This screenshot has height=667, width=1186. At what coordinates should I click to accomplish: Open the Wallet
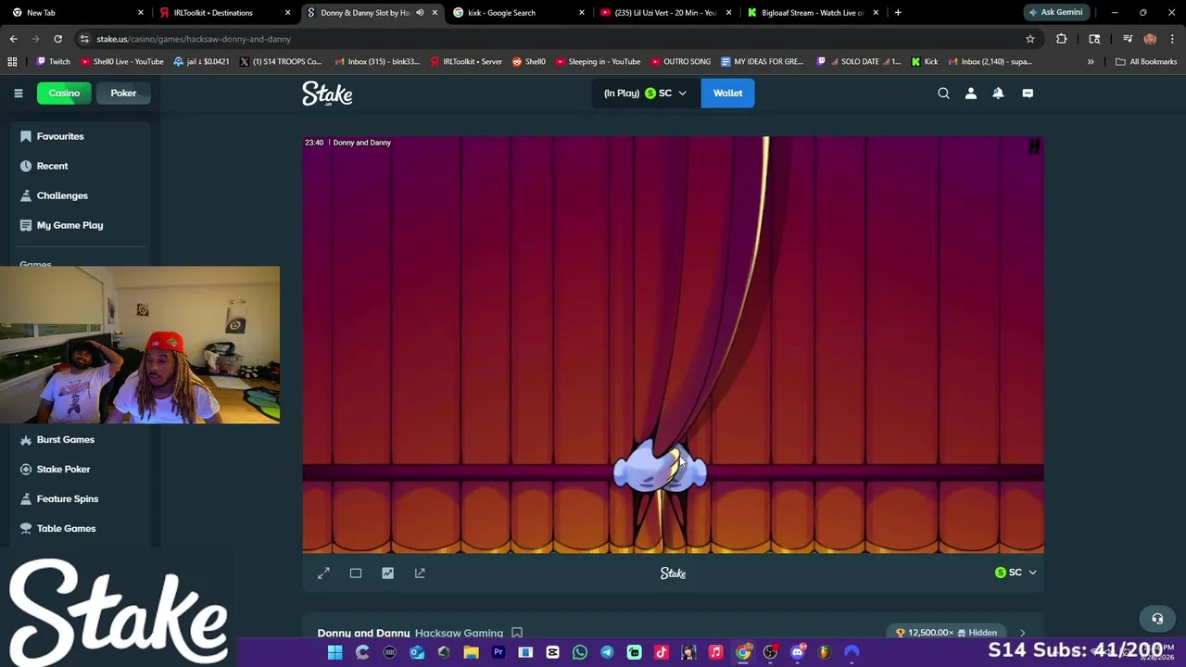[727, 93]
